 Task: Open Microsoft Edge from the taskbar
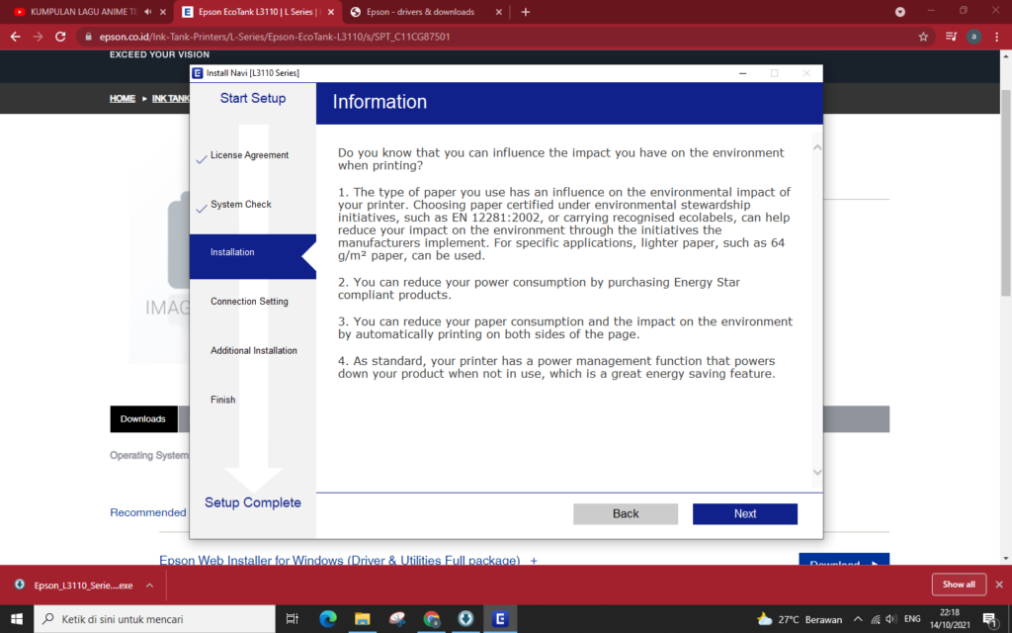tap(327, 619)
